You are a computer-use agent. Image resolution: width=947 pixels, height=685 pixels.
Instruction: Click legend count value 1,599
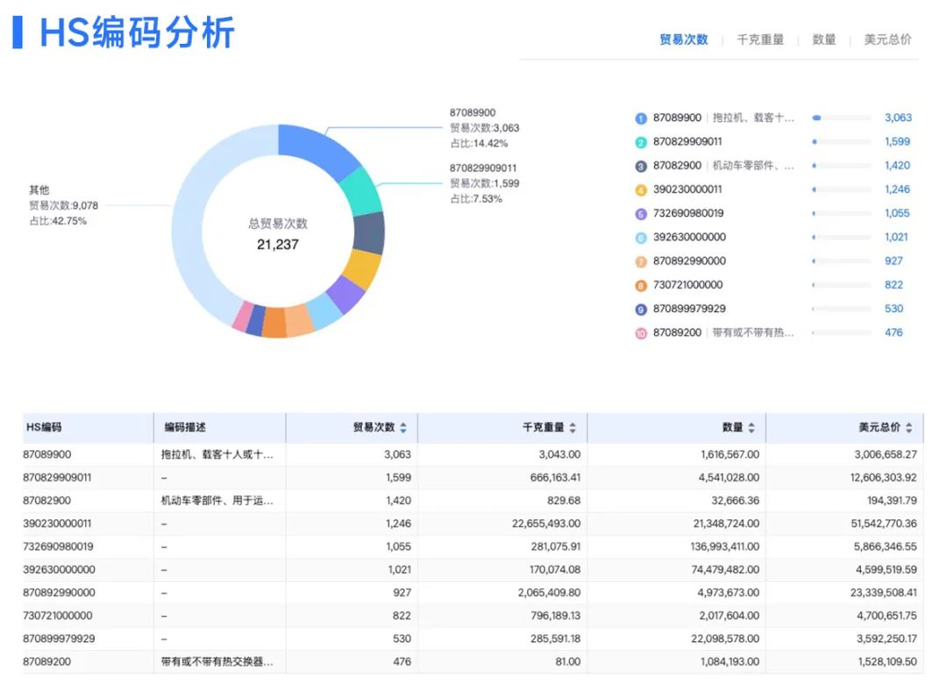tap(898, 141)
